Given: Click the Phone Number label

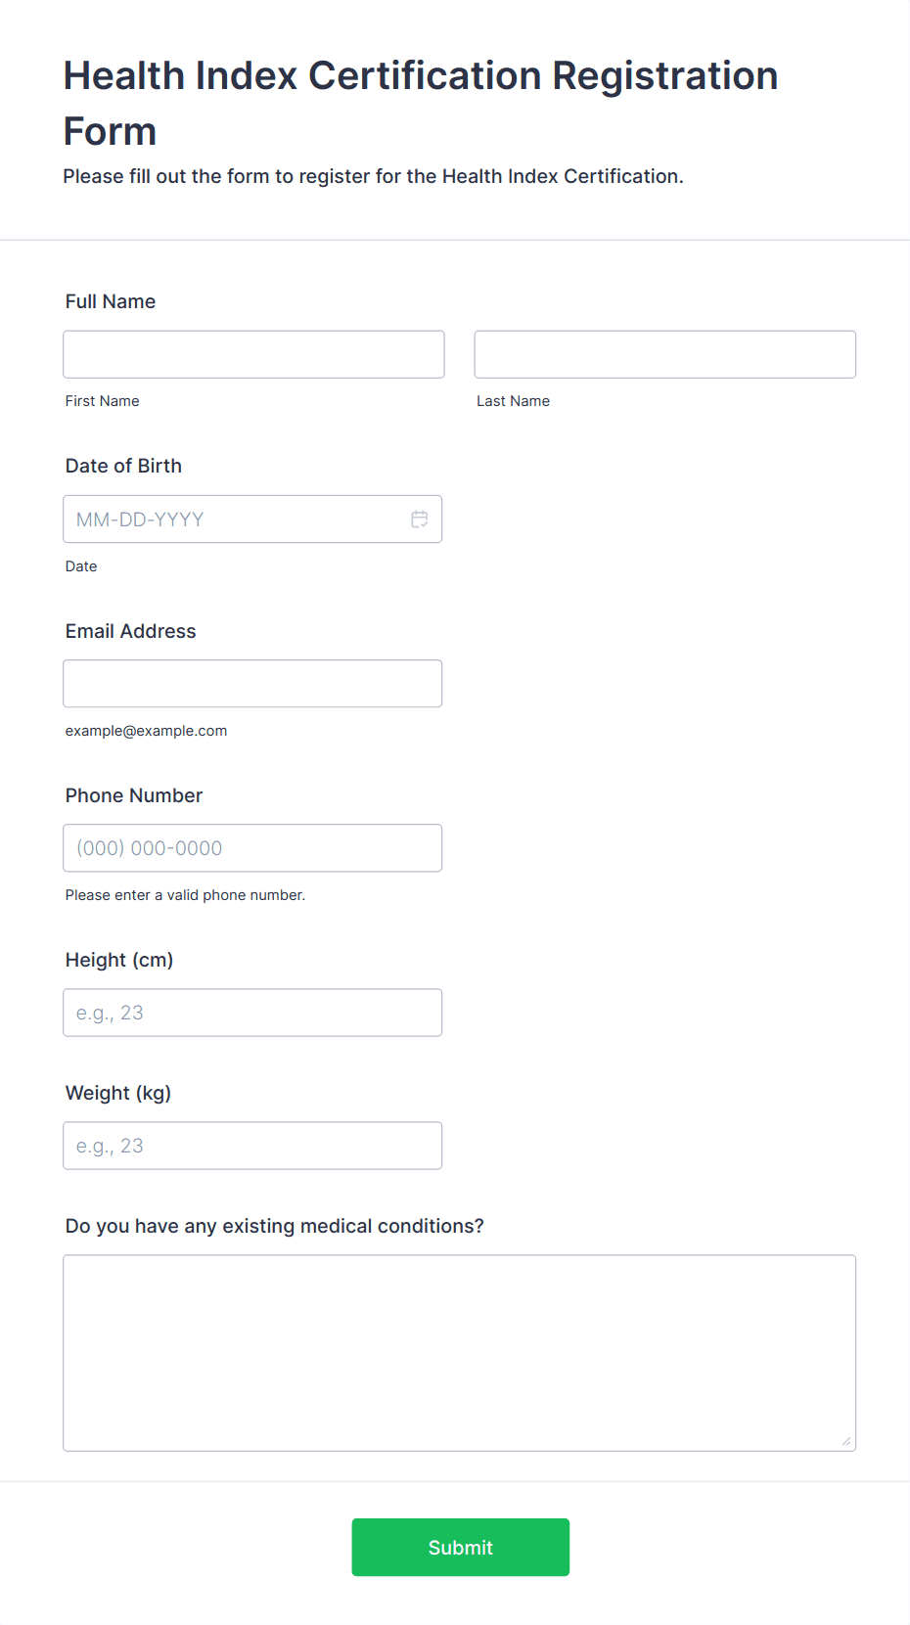Looking at the screenshot, I should pos(134,795).
